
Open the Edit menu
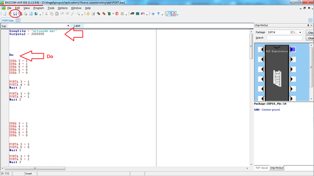(x=17, y=8)
